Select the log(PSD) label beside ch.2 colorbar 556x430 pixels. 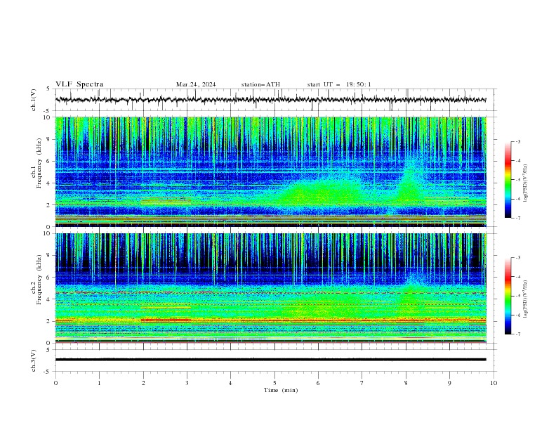pyautogui.click(x=525, y=299)
